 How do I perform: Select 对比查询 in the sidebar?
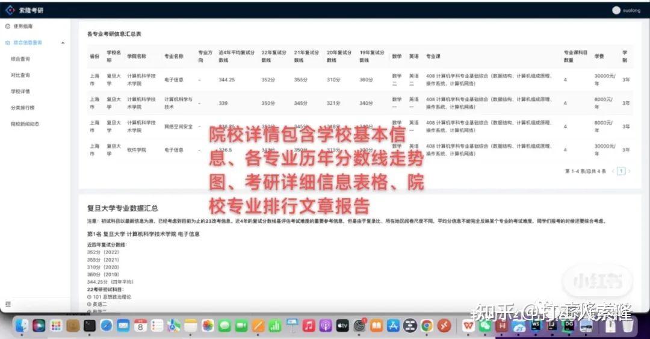point(20,75)
